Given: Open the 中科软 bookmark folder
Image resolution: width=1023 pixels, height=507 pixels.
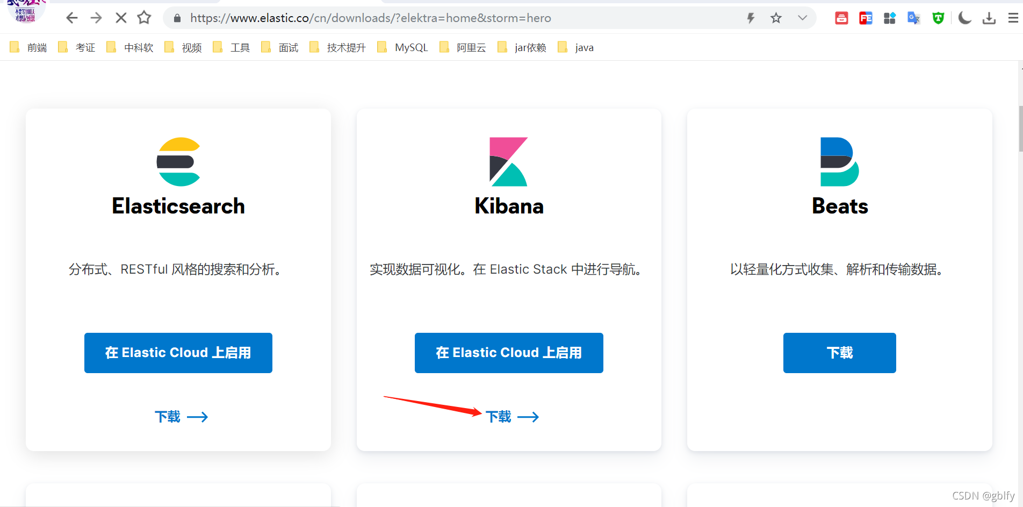Looking at the screenshot, I should 130,47.
